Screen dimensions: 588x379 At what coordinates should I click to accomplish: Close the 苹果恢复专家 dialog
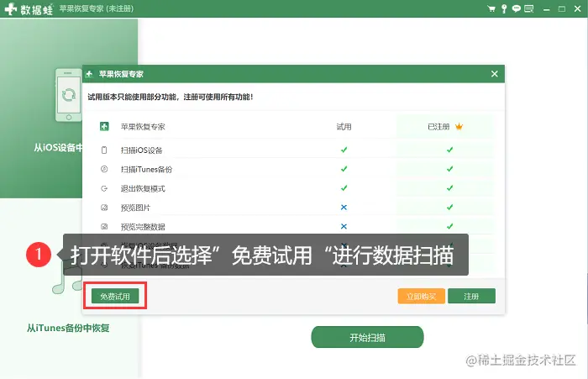(x=495, y=74)
